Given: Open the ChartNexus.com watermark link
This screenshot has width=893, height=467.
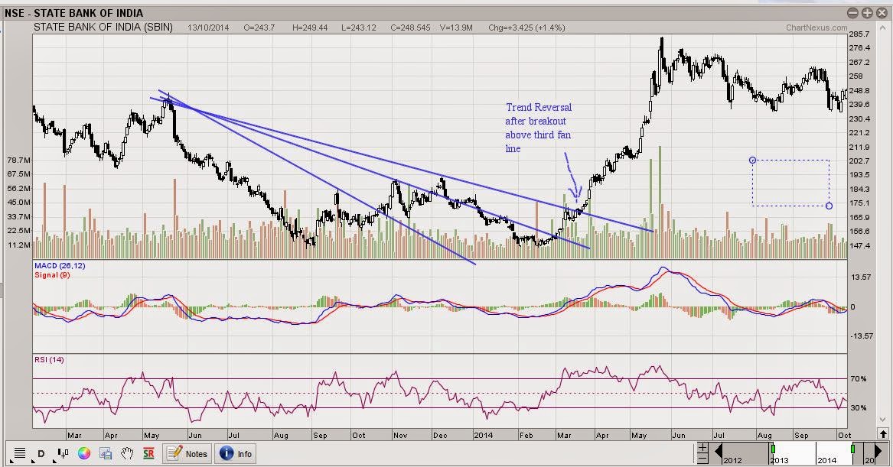Looking at the screenshot, I should pos(816,28).
